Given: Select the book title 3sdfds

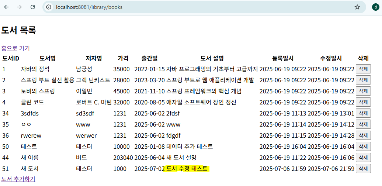Looking at the screenshot, I should tap(30, 113).
